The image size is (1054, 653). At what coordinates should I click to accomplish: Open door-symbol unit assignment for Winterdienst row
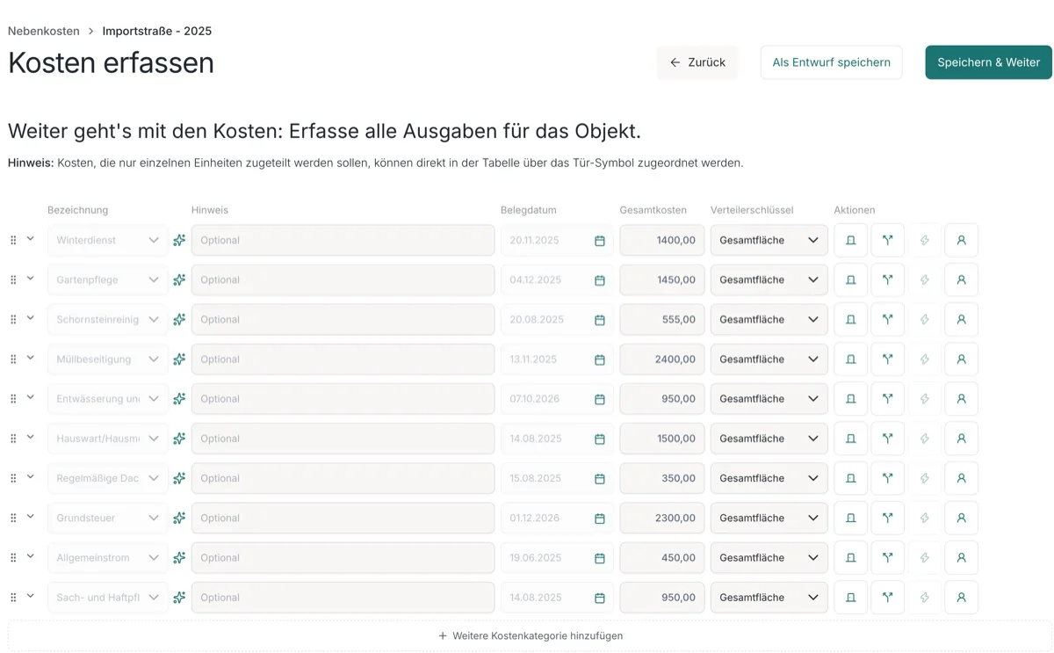pyautogui.click(x=850, y=240)
